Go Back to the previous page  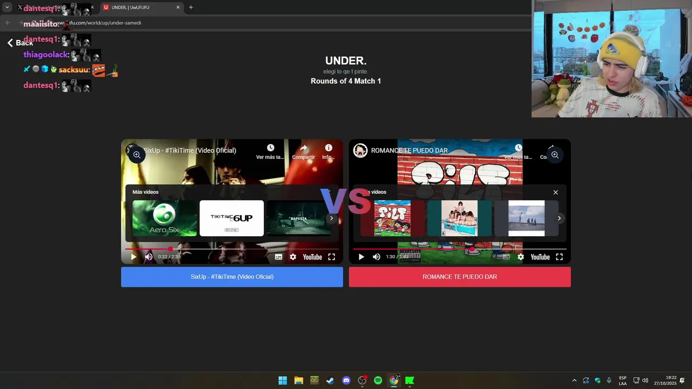(x=20, y=43)
